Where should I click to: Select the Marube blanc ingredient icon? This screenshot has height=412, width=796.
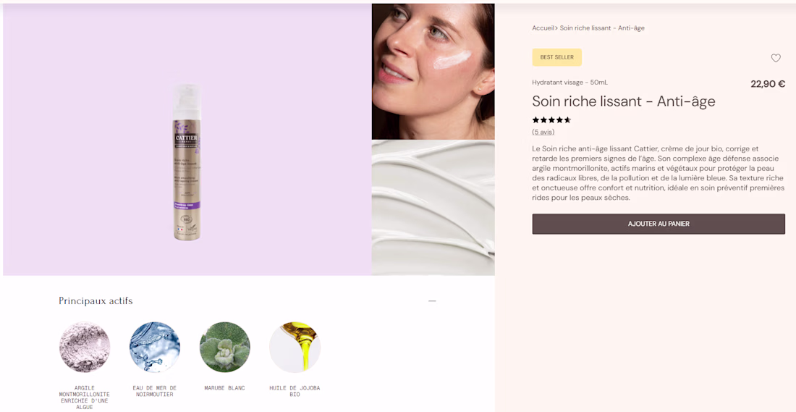225,348
